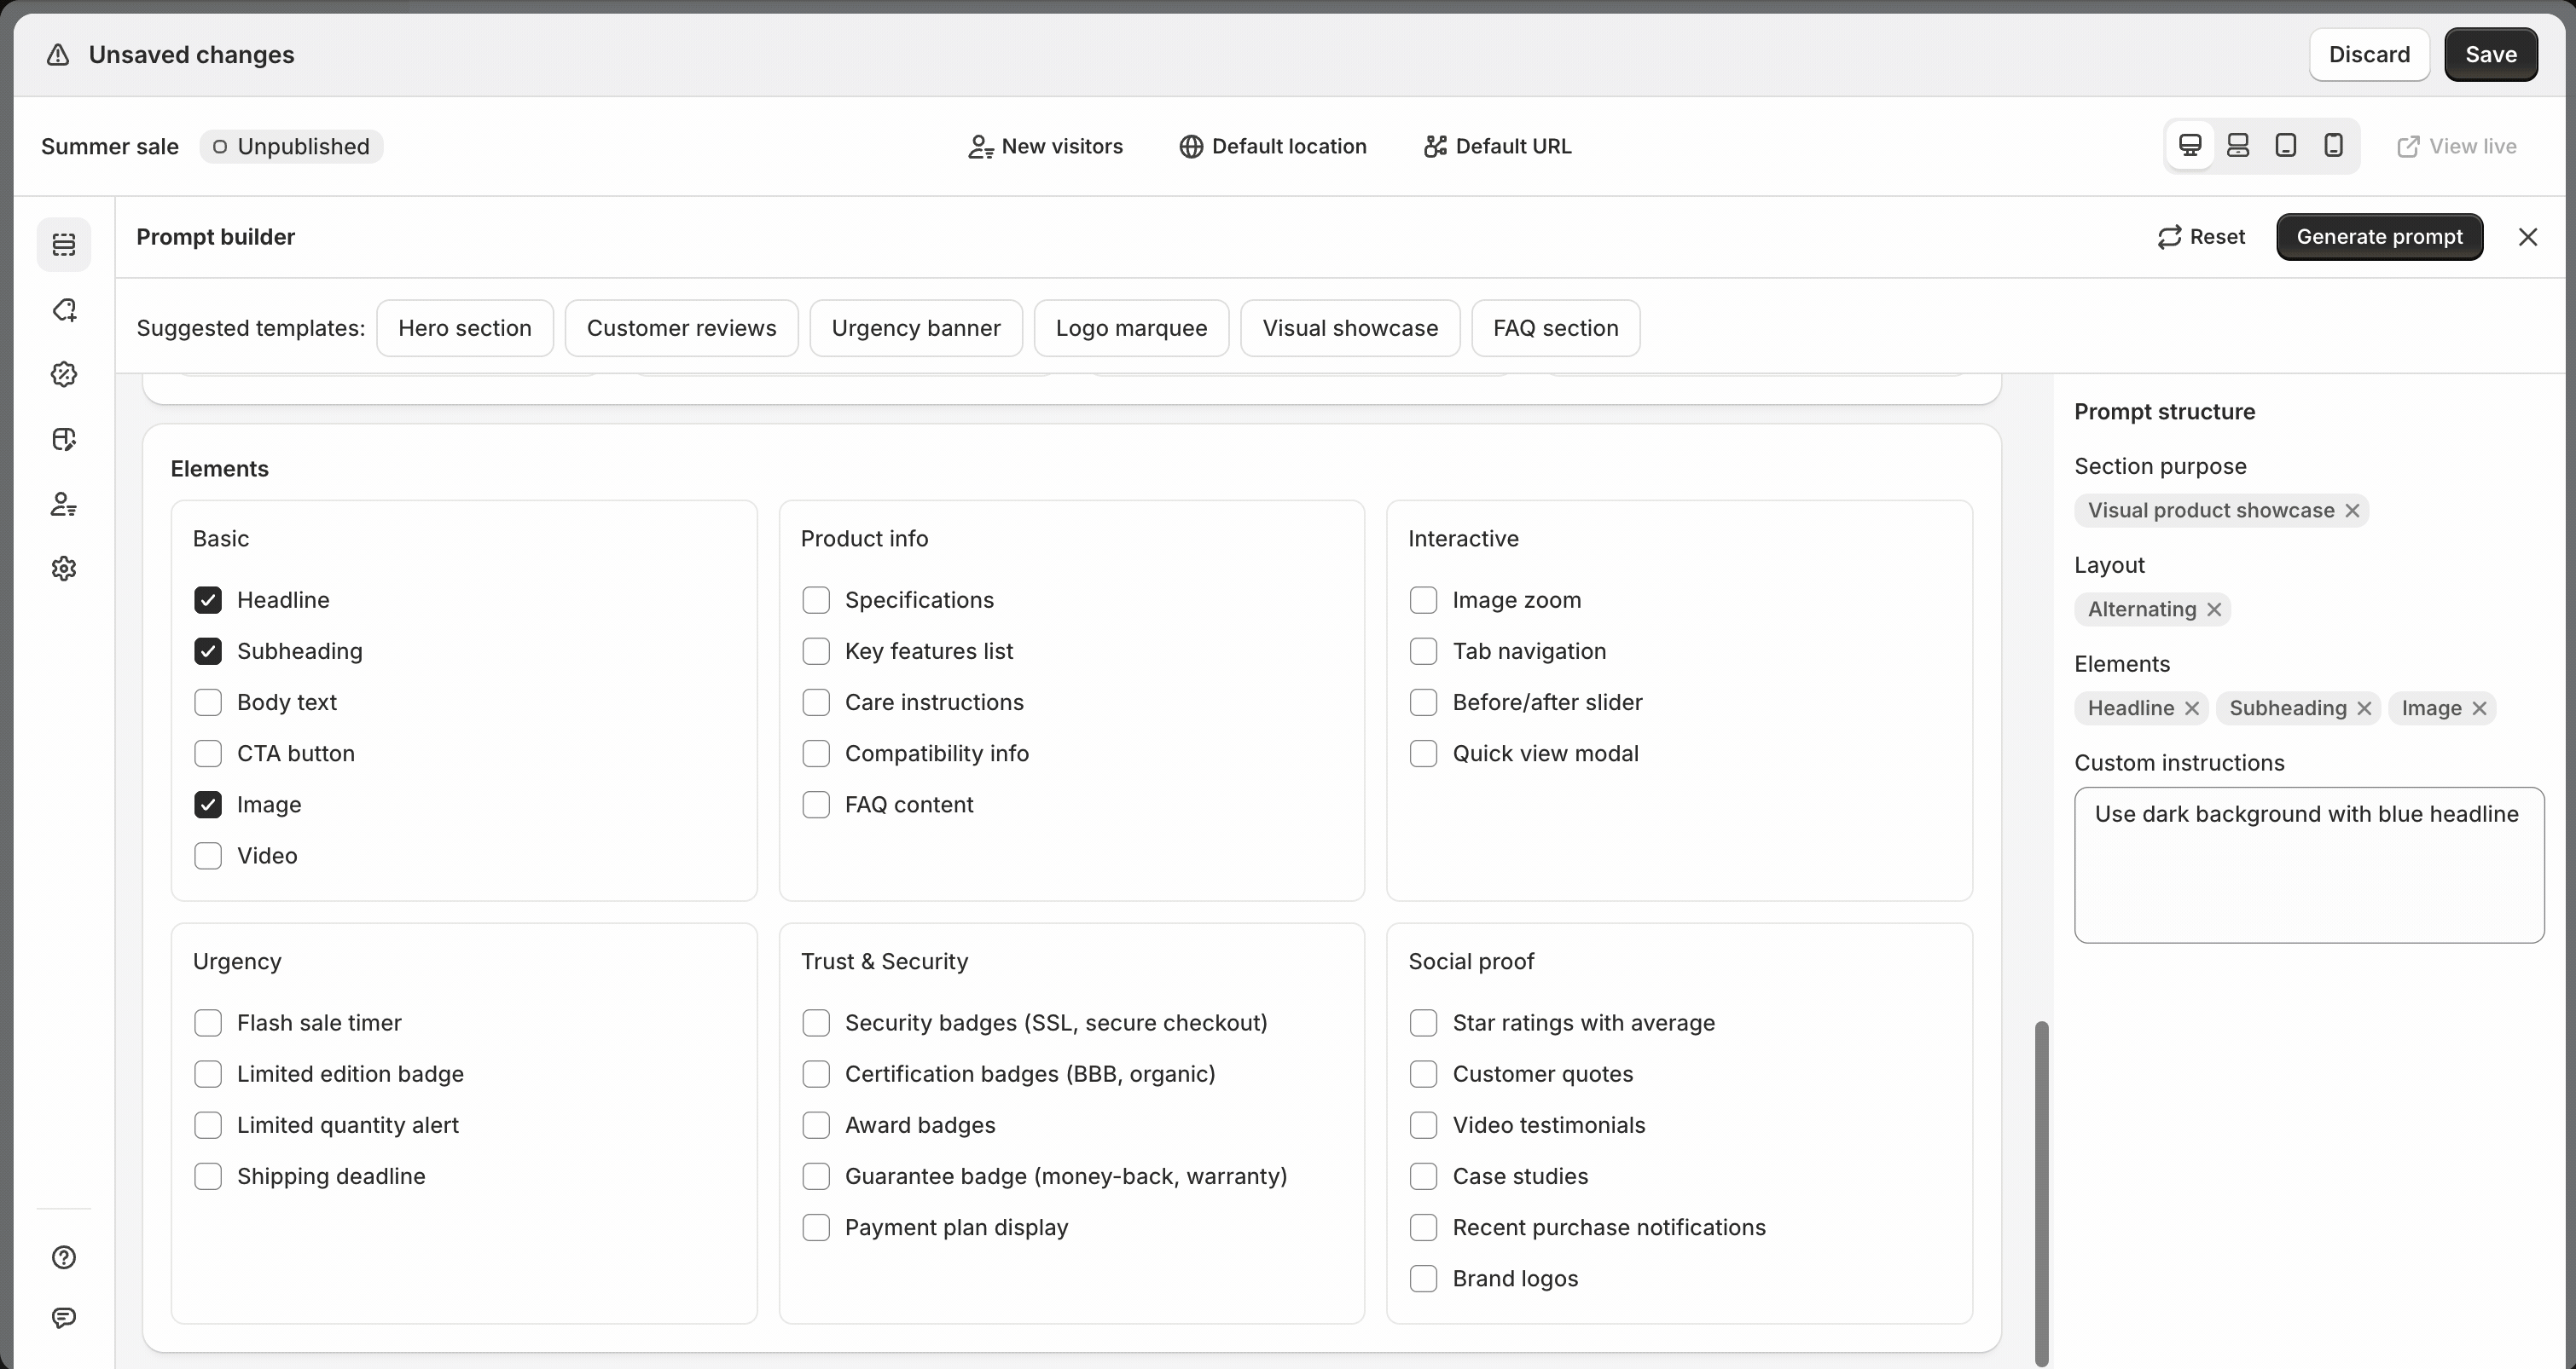Switch to mobile phone preview icon
This screenshot has height=1369, width=2576.
[x=2333, y=146]
